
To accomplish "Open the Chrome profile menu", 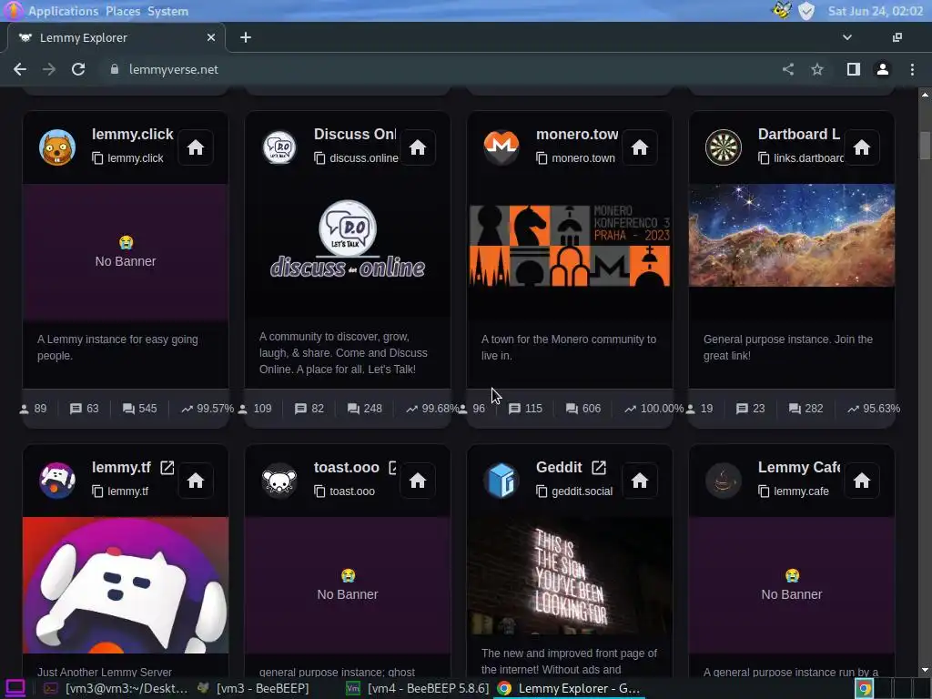I will pyautogui.click(x=883, y=69).
